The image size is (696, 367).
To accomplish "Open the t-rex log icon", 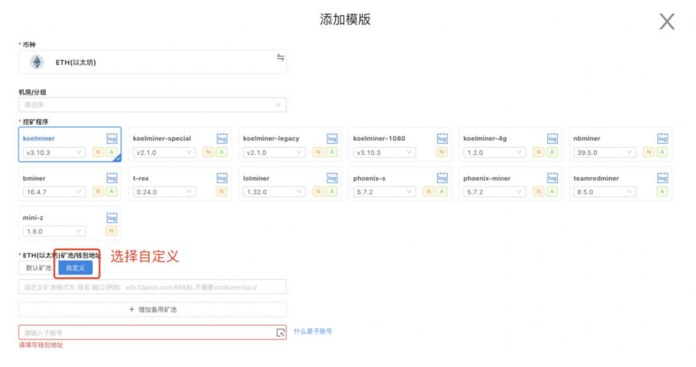I will pos(222,178).
